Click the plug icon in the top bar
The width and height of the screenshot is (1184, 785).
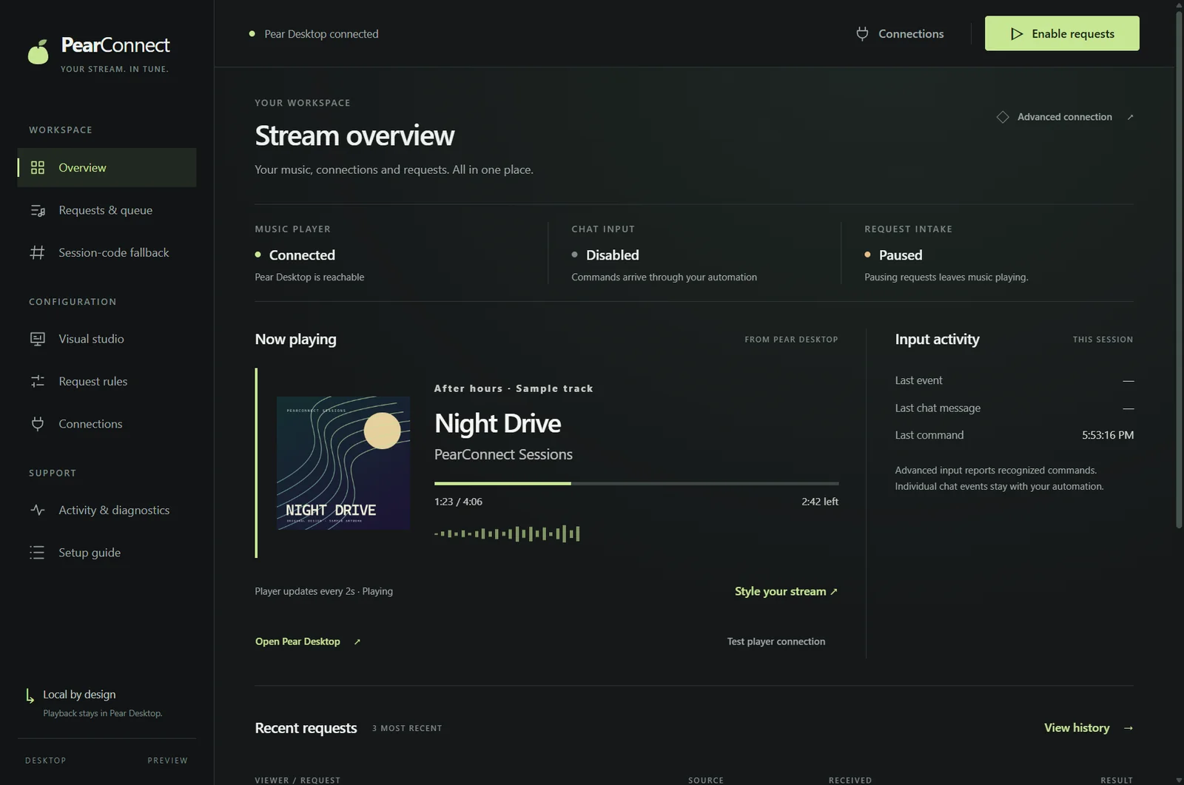pyautogui.click(x=862, y=34)
